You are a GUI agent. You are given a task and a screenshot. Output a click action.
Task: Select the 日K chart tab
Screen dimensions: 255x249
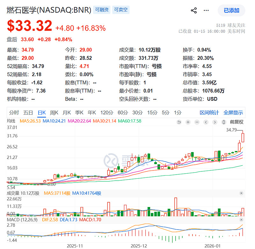click(x=42, y=112)
